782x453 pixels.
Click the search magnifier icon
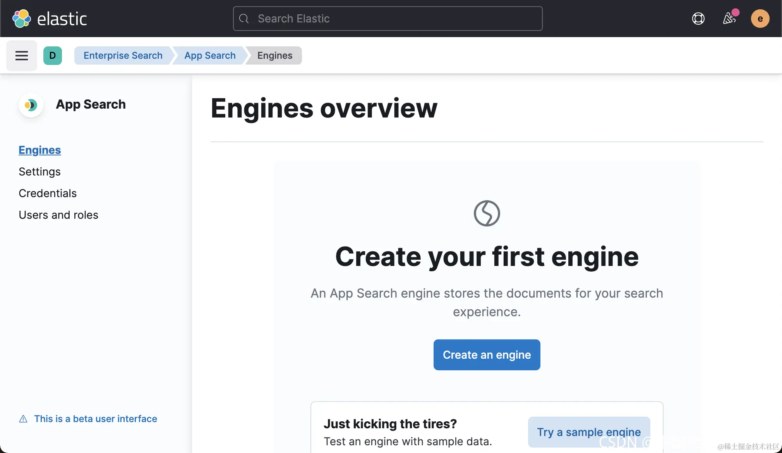point(244,19)
